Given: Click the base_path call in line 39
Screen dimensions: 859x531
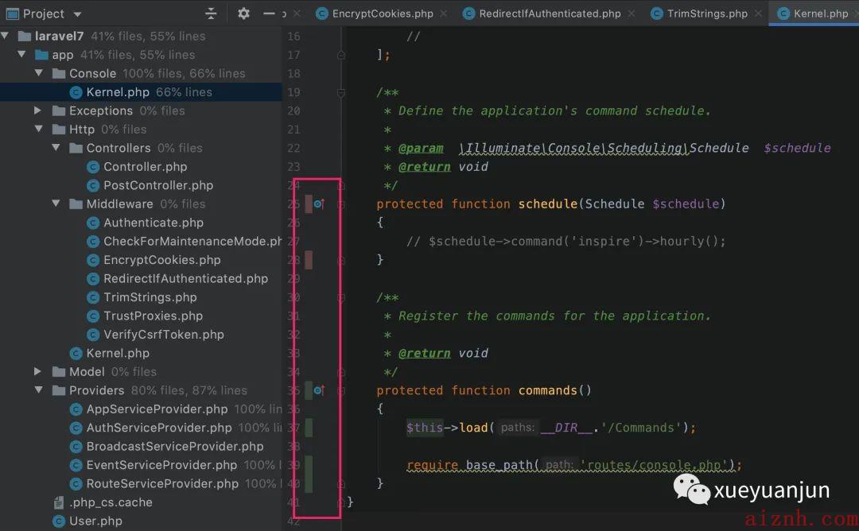Looking at the screenshot, I should [499, 465].
